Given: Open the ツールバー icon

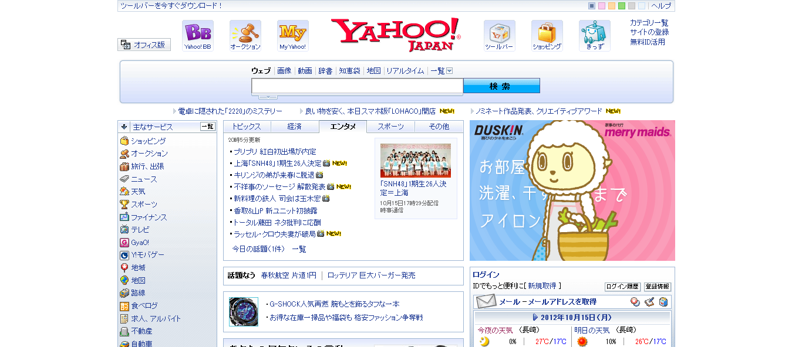Looking at the screenshot, I should click(x=500, y=36).
